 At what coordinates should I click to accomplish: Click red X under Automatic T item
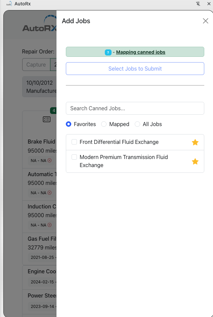(x=49, y=193)
